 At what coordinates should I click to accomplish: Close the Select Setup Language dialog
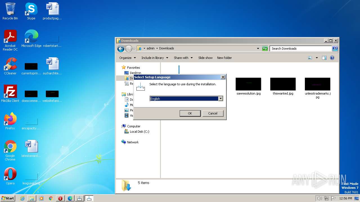coord(223,77)
